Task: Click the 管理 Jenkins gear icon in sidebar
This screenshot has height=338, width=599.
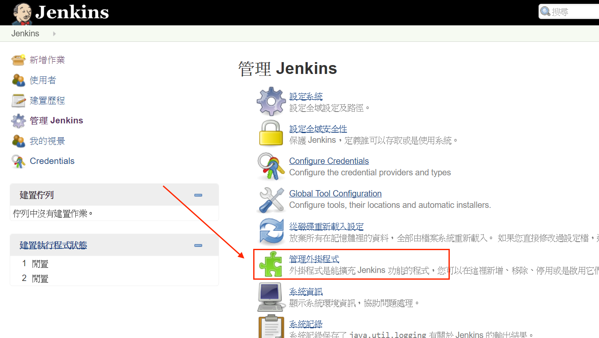Action: pos(19,121)
